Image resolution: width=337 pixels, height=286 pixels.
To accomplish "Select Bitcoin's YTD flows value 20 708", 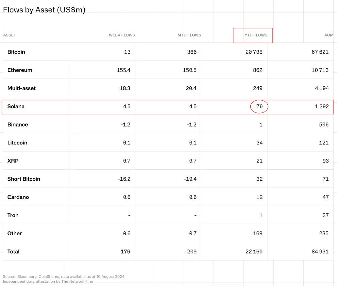I will point(254,52).
